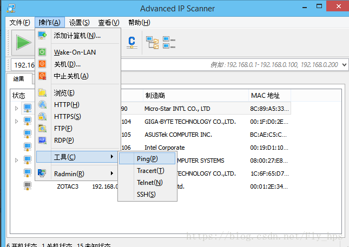Select computer icon in 08:00:27:E8 row
Viewport: 349px width, 247px height.
pyautogui.click(x=28, y=160)
